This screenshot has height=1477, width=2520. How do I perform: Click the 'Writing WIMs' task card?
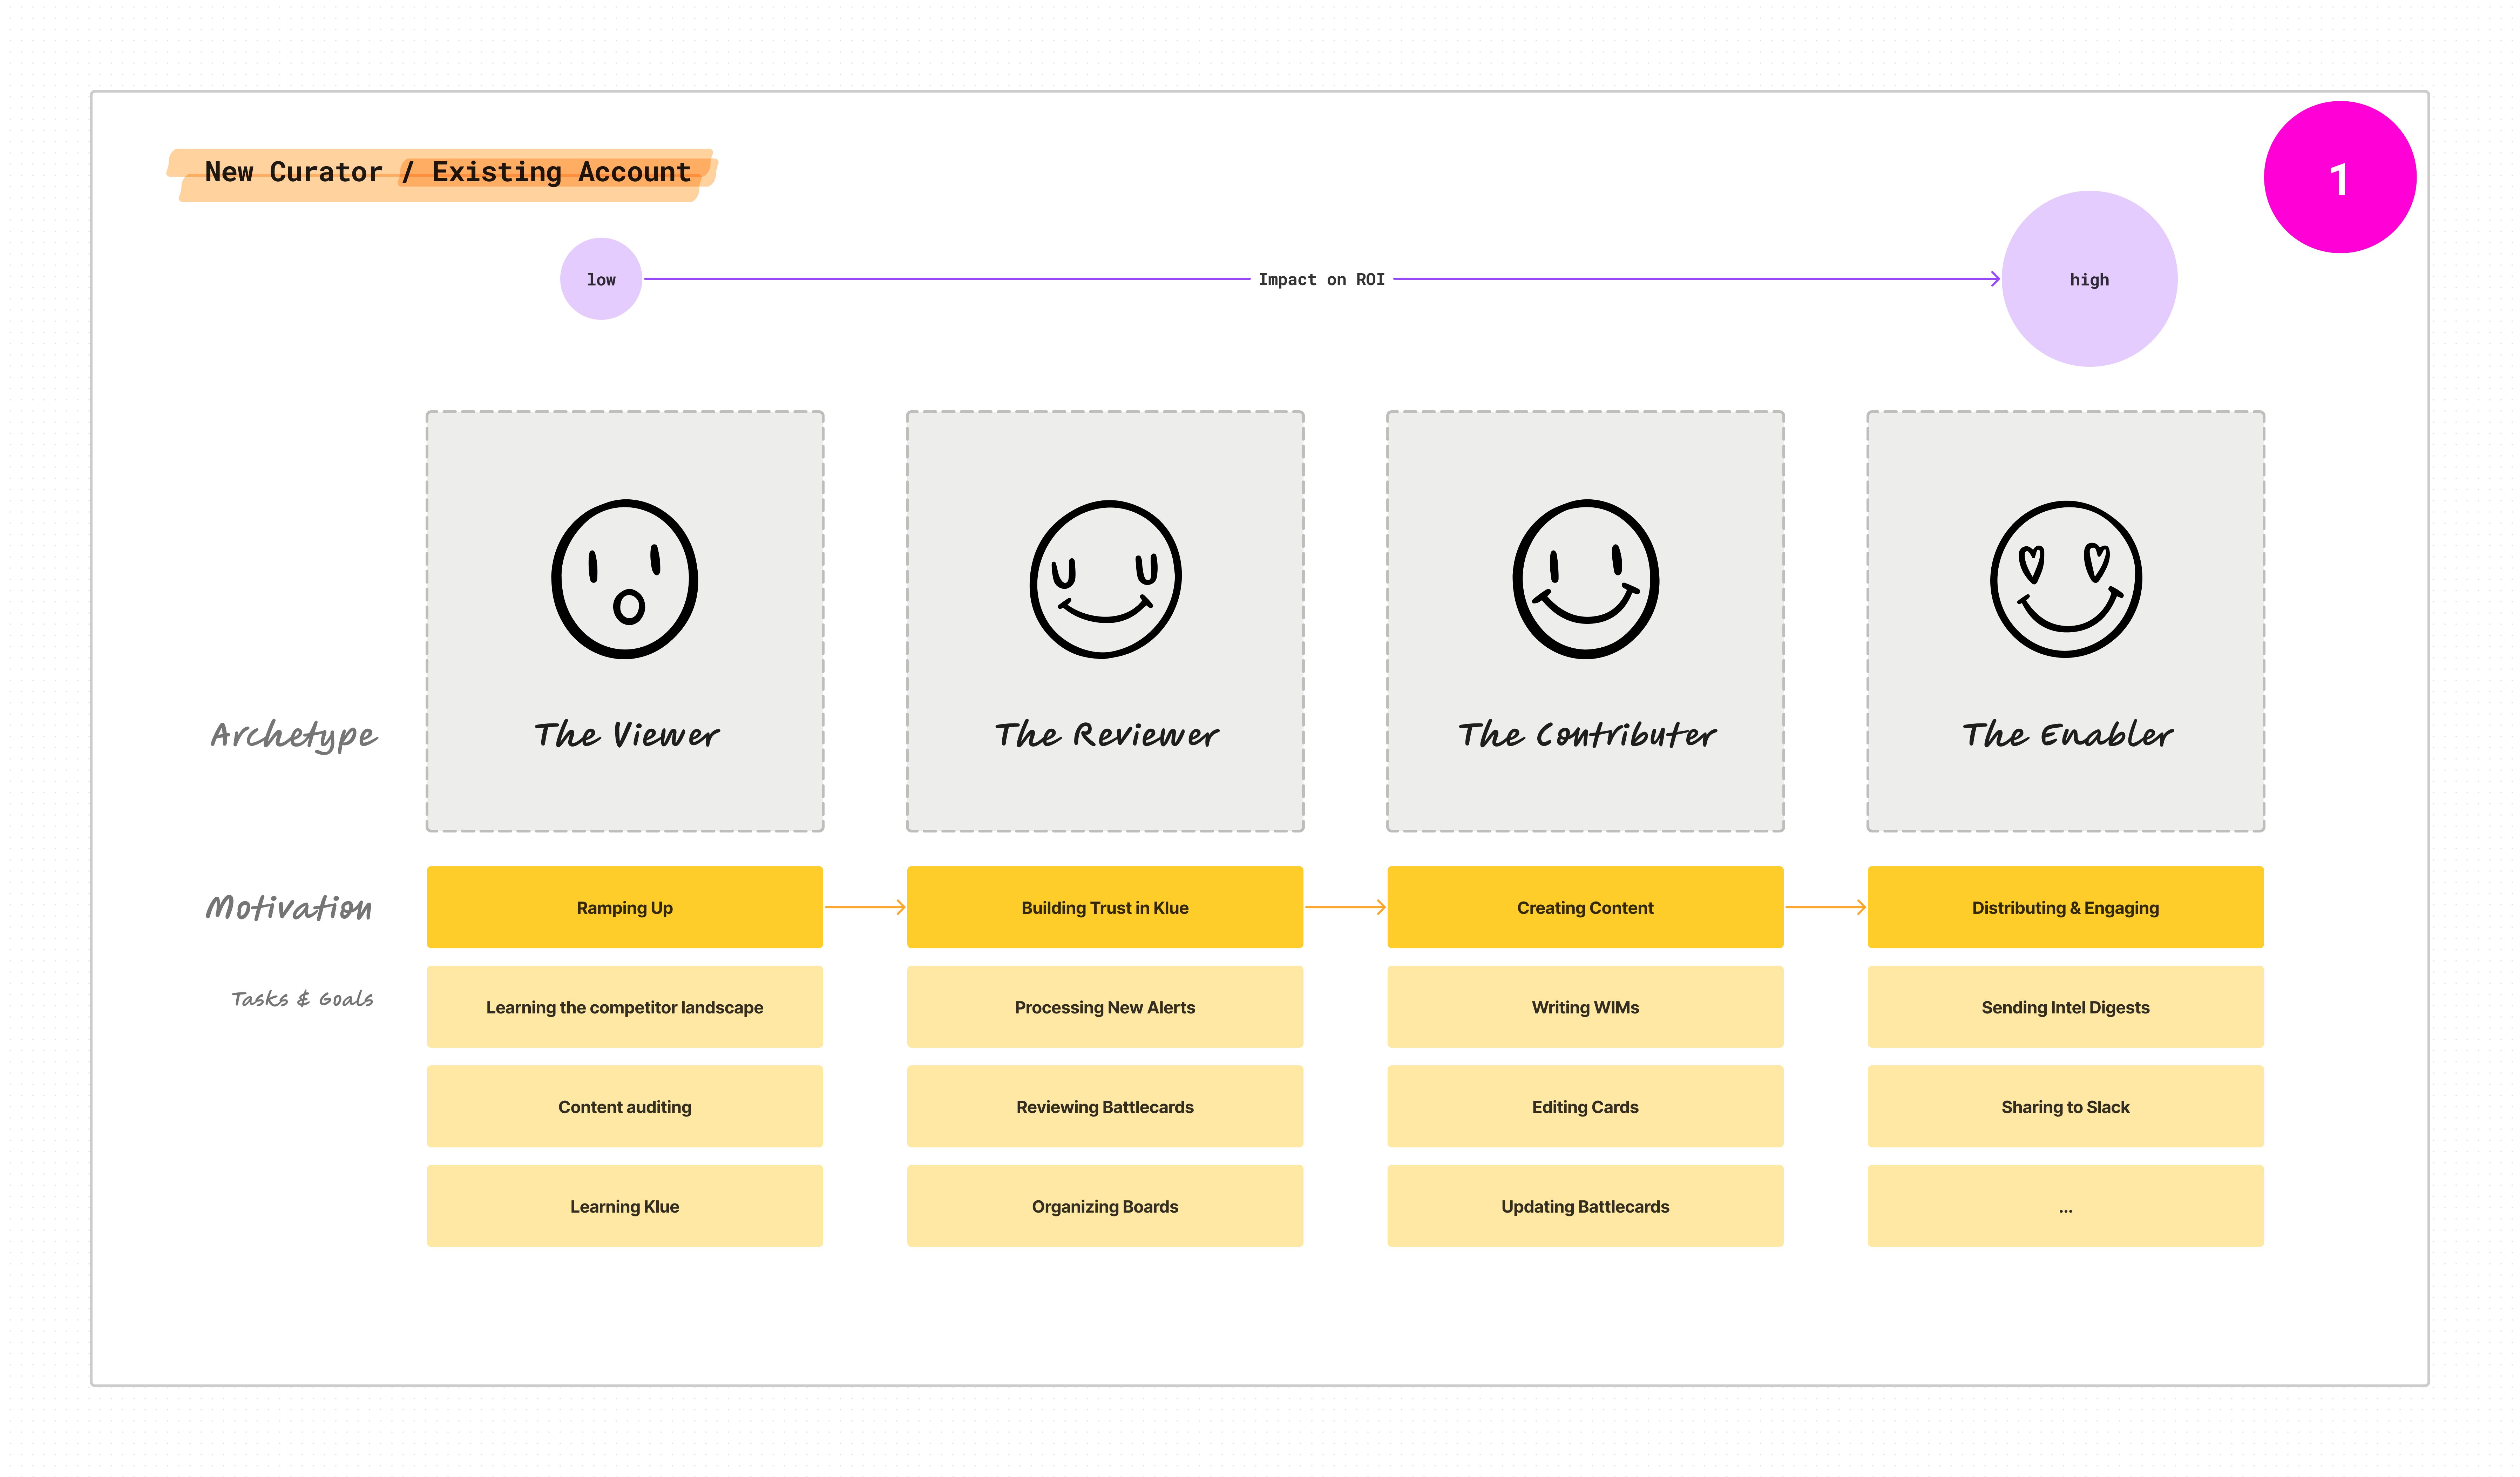(x=1585, y=1007)
